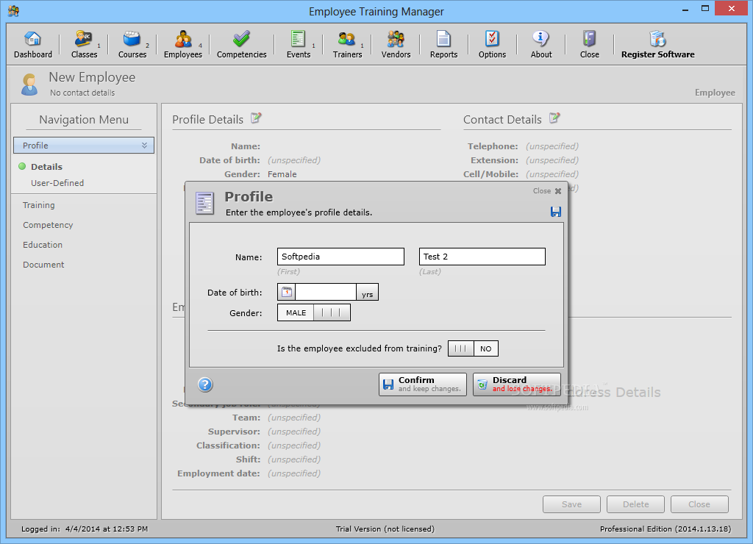753x544 pixels.
Task: Open the Competencies checkmark icon
Action: 241,40
